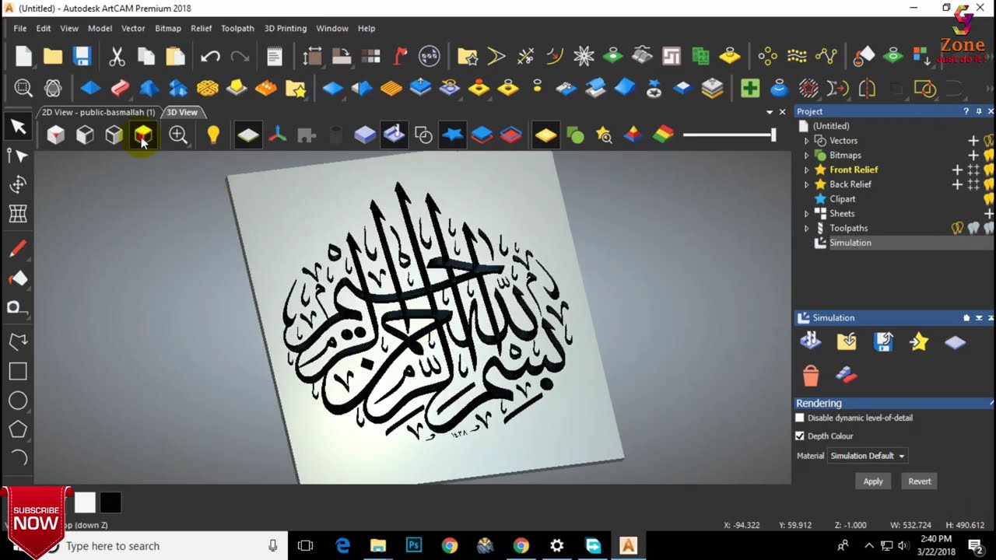Toggle Vectors visibility light bulb in Project
This screenshot has width=996, height=560.
click(x=990, y=141)
